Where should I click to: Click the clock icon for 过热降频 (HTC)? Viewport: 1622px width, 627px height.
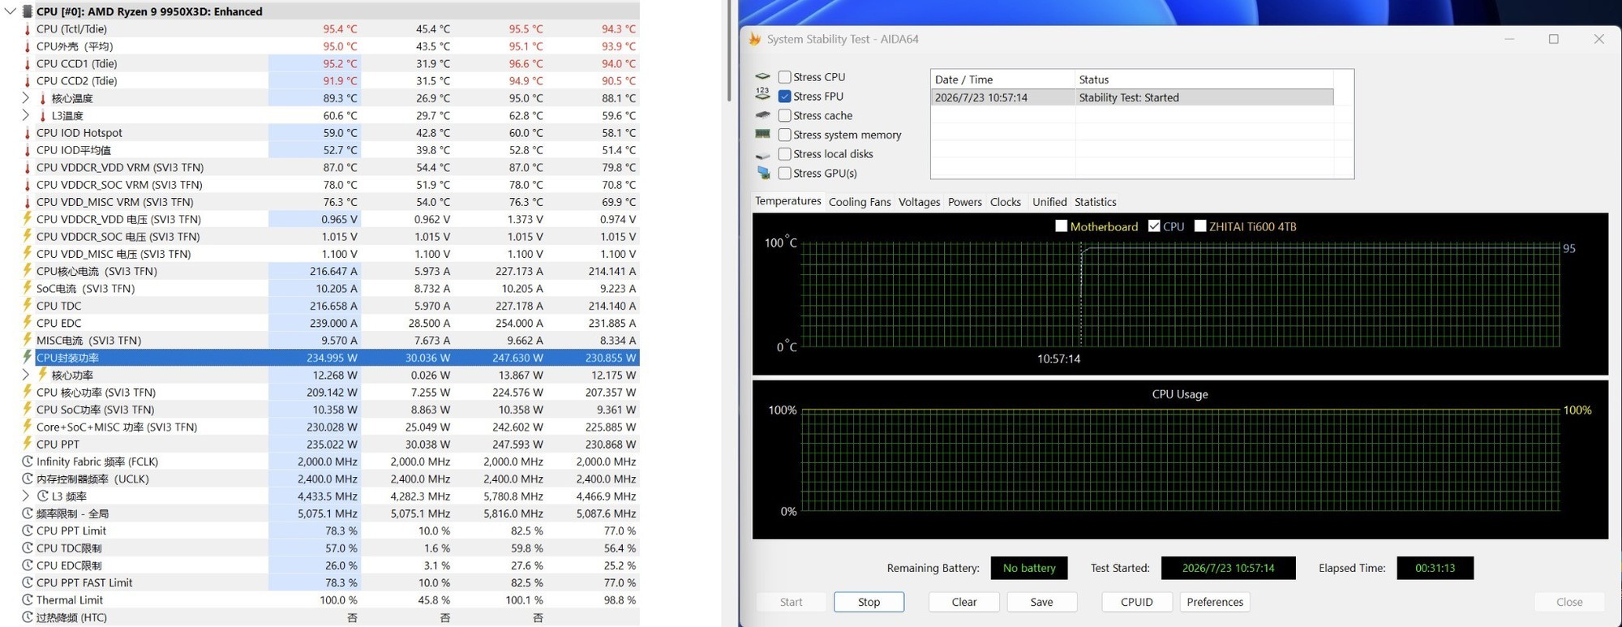pyautogui.click(x=28, y=617)
